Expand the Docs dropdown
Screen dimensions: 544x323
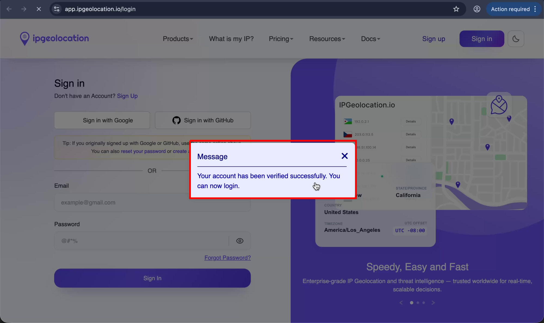pyautogui.click(x=370, y=39)
